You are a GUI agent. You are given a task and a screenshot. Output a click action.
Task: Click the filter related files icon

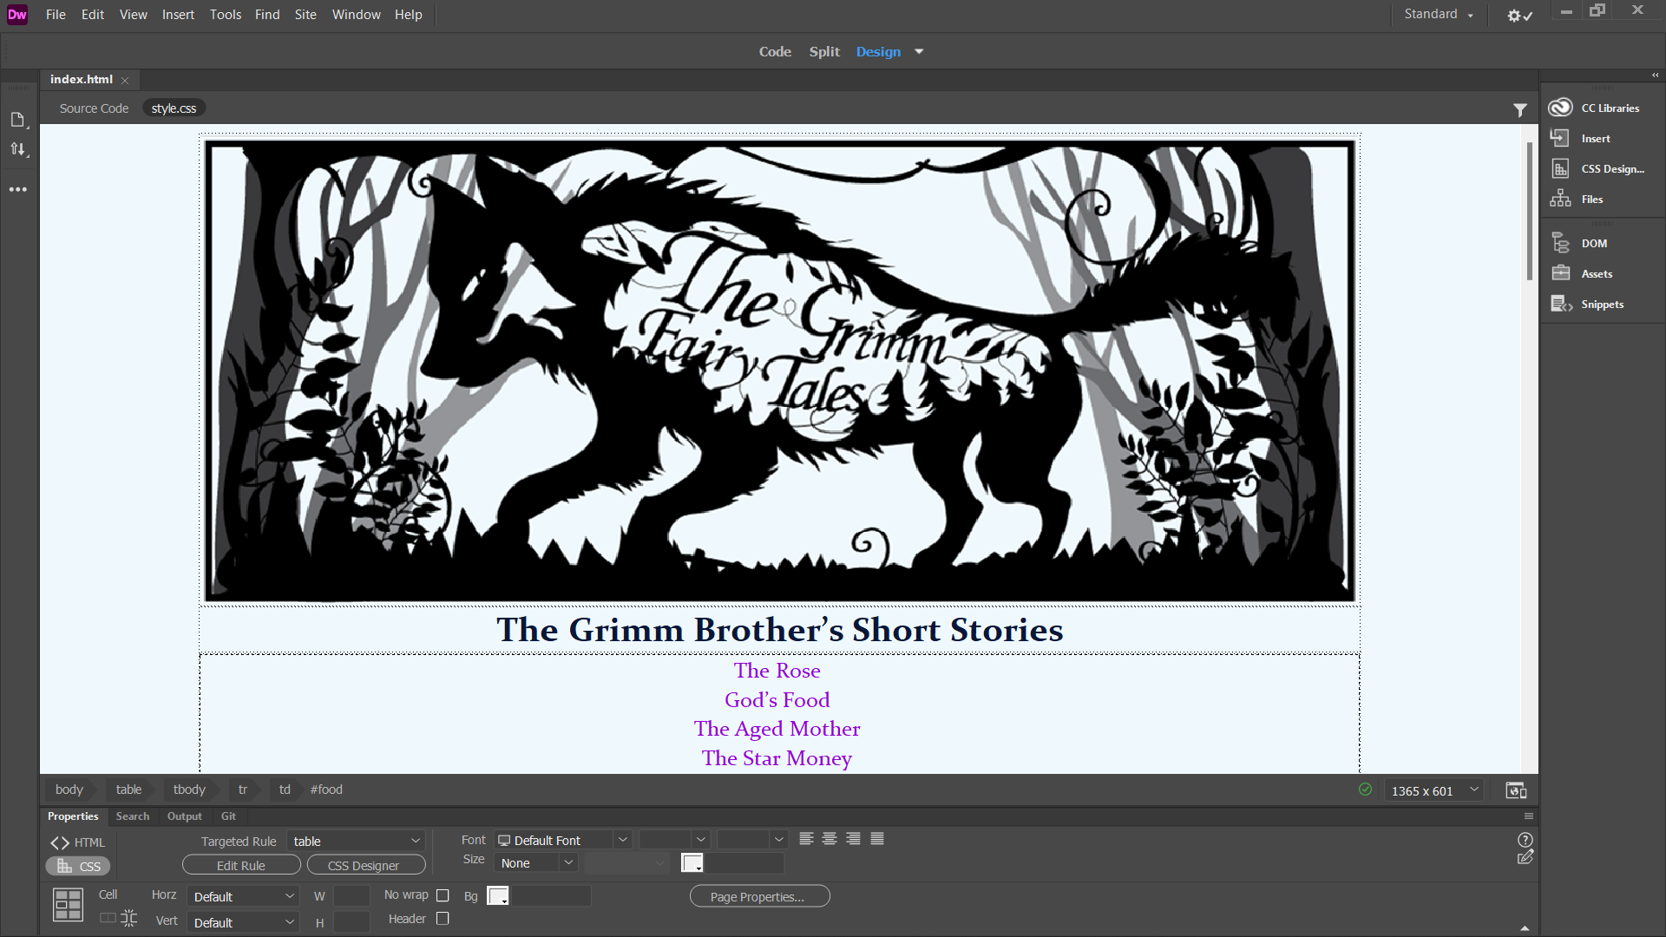(x=1519, y=109)
